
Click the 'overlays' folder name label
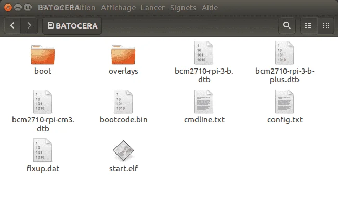pyautogui.click(x=123, y=71)
